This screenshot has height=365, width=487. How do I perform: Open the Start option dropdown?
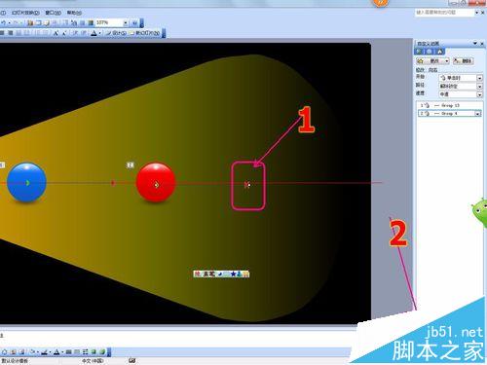pos(479,78)
